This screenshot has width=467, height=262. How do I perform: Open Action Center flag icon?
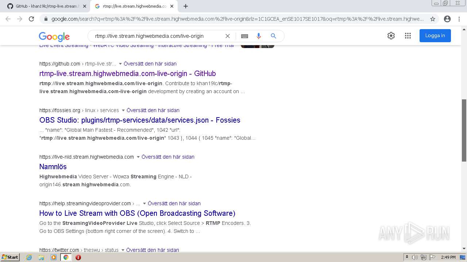click(x=432, y=257)
